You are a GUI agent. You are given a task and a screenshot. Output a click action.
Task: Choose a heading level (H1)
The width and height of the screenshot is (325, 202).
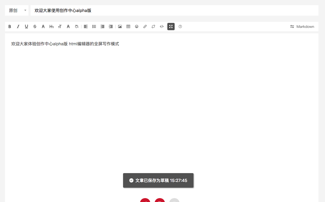(x=51, y=27)
